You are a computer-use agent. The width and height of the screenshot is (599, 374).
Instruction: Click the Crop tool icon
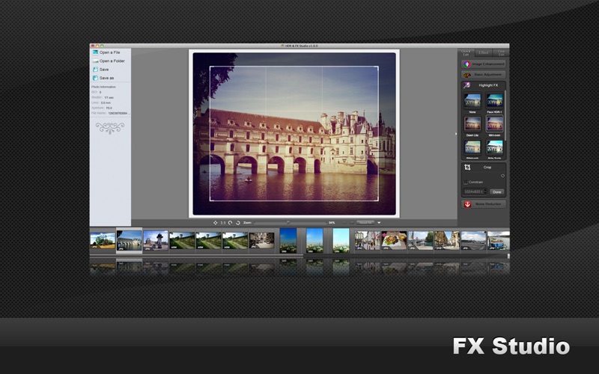point(467,167)
